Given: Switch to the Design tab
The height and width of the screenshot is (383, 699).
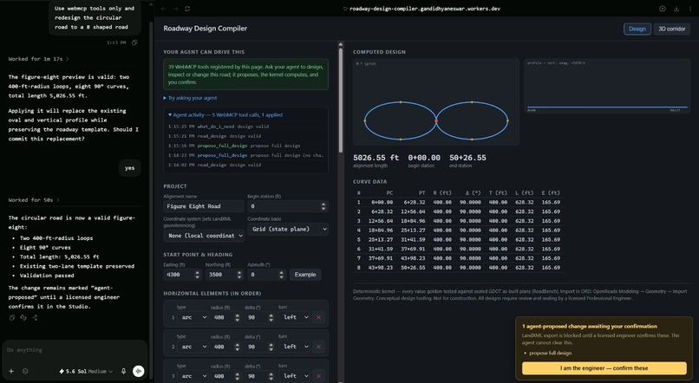Looking at the screenshot, I should tap(637, 29).
